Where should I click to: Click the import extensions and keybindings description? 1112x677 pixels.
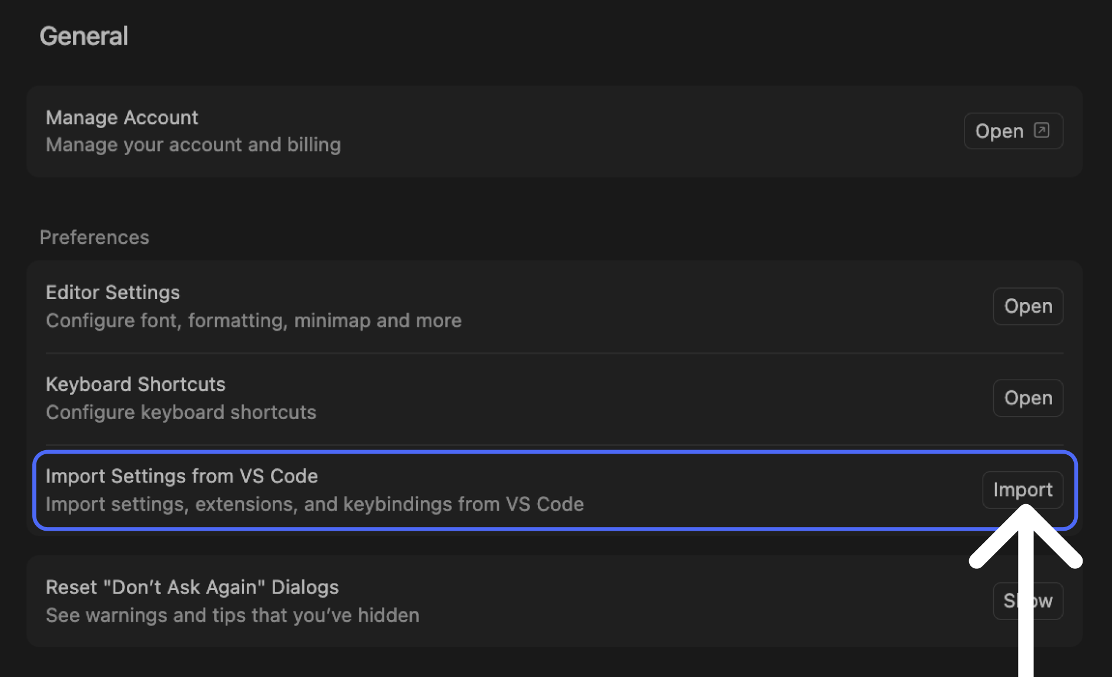coord(314,504)
